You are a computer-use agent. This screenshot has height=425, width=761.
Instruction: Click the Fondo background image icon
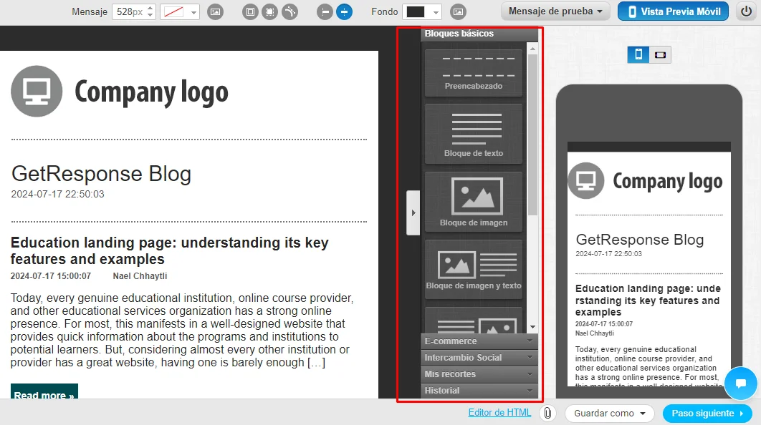pyautogui.click(x=458, y=11)
